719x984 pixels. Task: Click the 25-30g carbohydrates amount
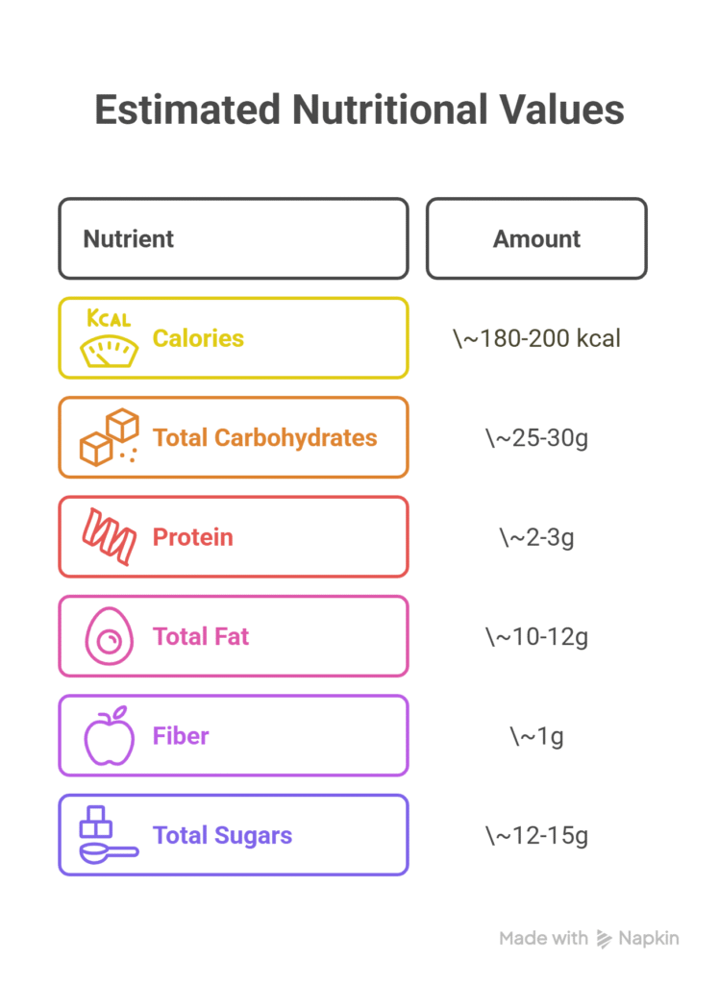tap(536, 438)
